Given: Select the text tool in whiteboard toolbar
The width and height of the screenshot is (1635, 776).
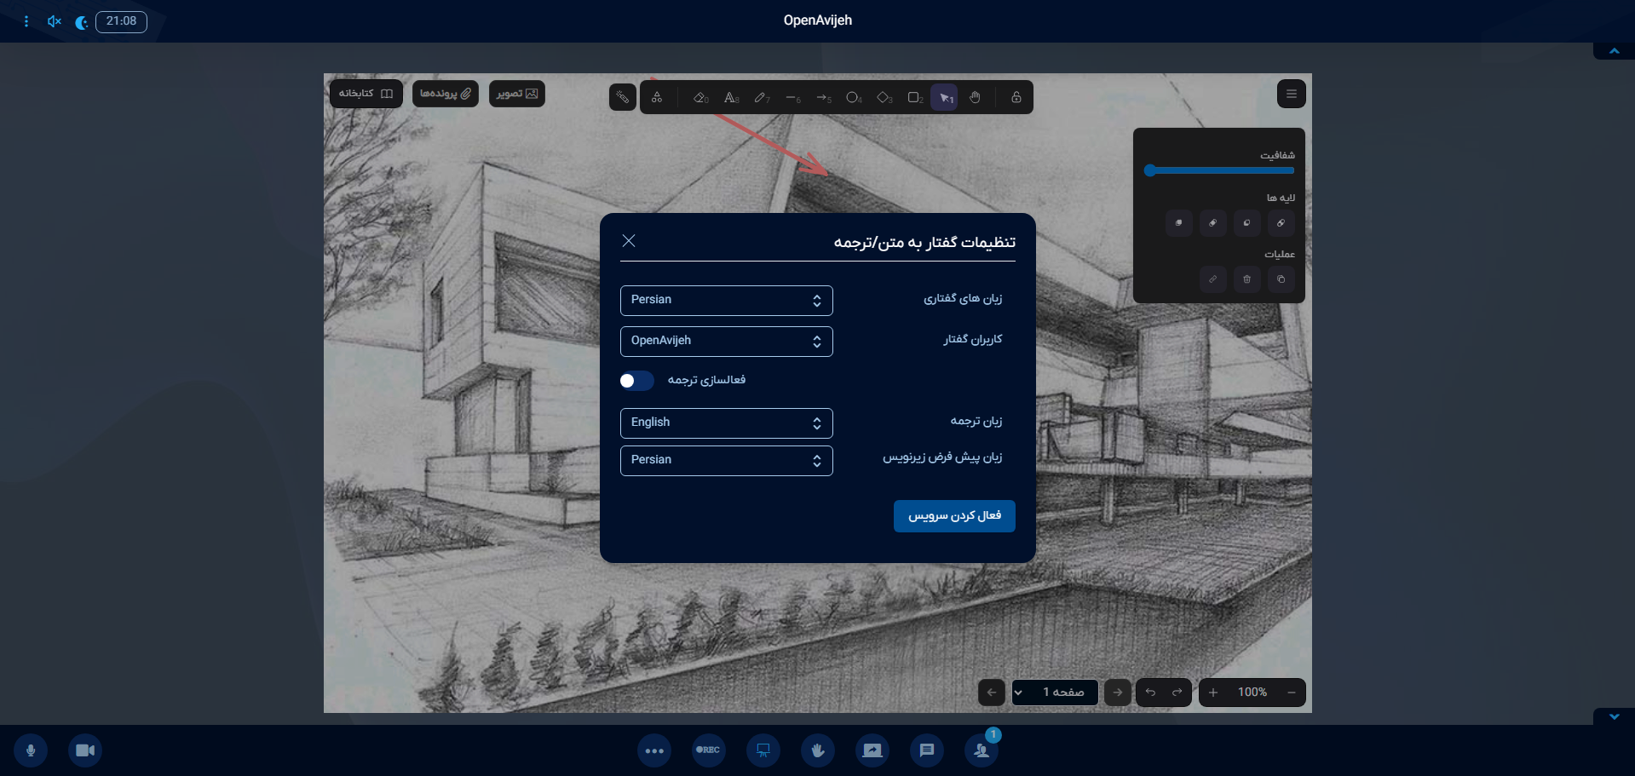Looking at the screenshot, I should tap(731, 98).
